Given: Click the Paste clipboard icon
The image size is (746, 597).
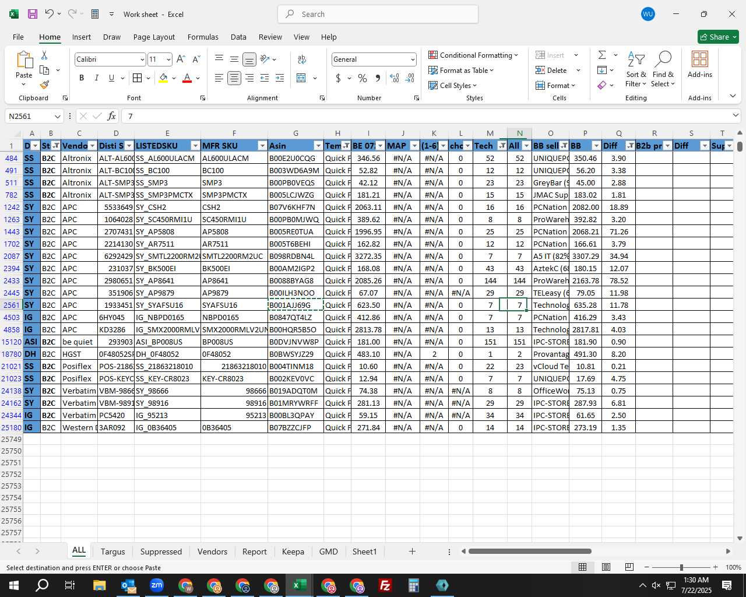Looking at the screenshot, I should [x=24, y=60].
